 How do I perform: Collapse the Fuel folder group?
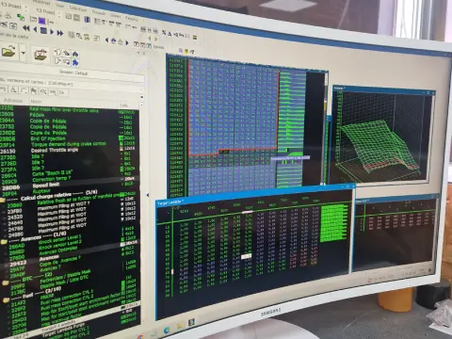(x=6, y=300)
